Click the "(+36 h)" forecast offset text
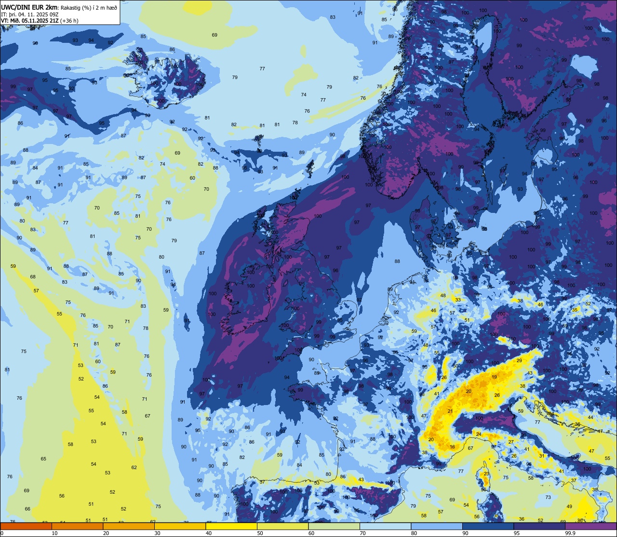The width and height of the screenshot is (617, 537). (69, 21)
